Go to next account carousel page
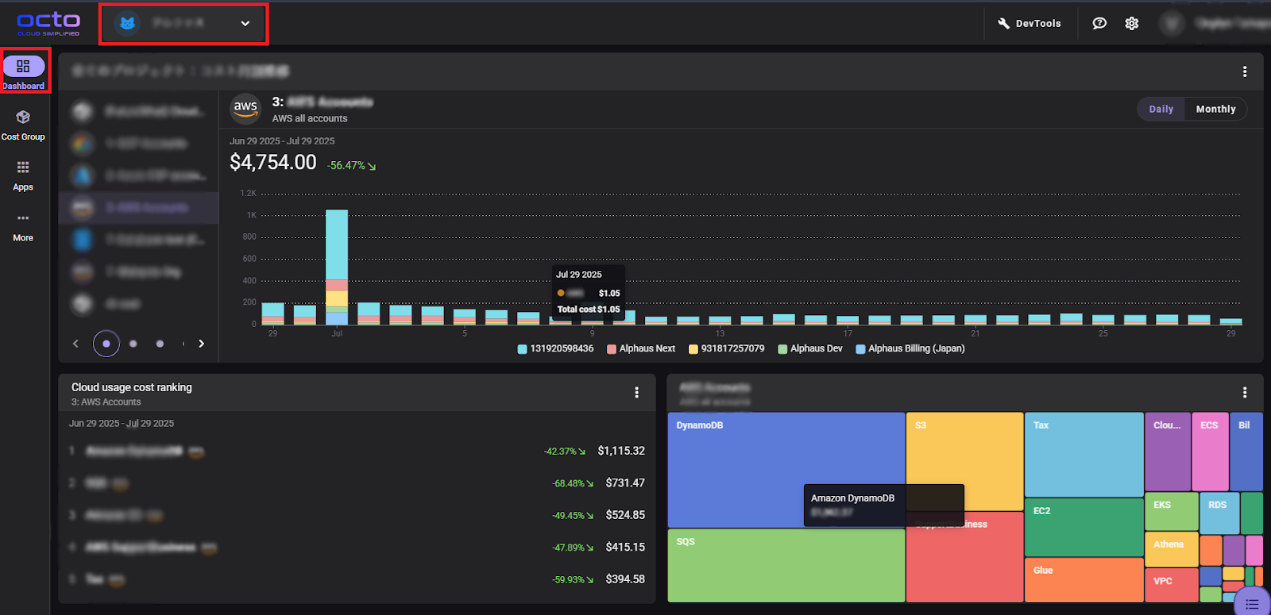The width and height of the screenshot is (1271, 615). coord(202,344)
